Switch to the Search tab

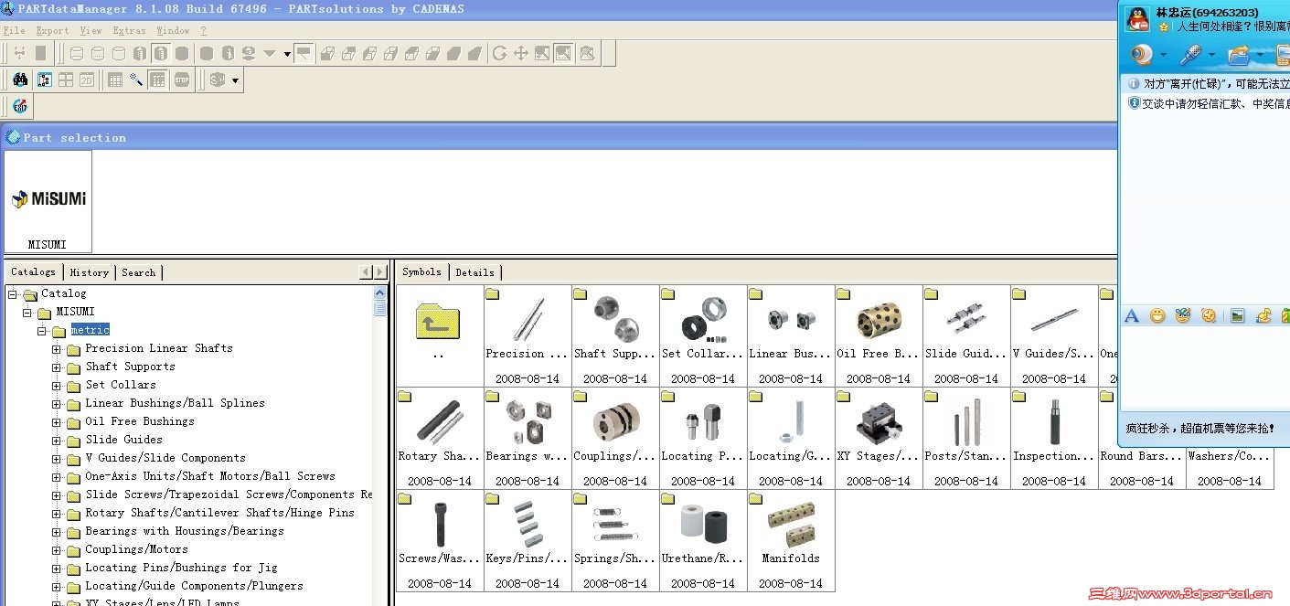tap(138, 272)
